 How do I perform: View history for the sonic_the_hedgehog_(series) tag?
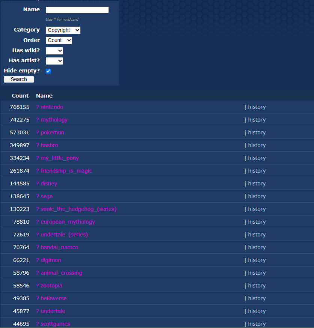[x=257, y=209]
